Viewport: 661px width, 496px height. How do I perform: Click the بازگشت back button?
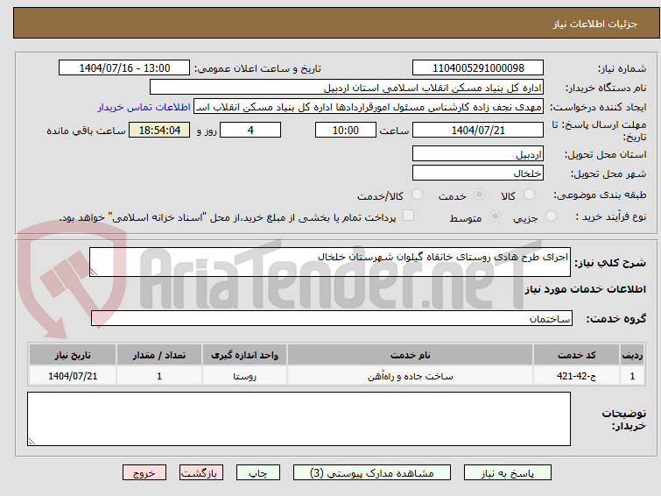[201, 473]
